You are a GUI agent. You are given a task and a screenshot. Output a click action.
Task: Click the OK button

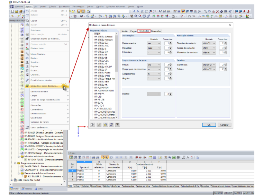[x=209, y=125]
